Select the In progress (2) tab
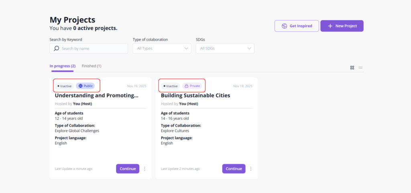This screenshot has width=411, height=193. point(62,66)
